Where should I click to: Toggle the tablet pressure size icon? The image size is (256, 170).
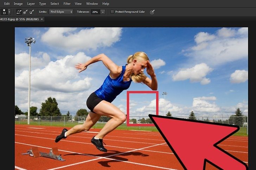pyautogui.click(x=152, y=12)
